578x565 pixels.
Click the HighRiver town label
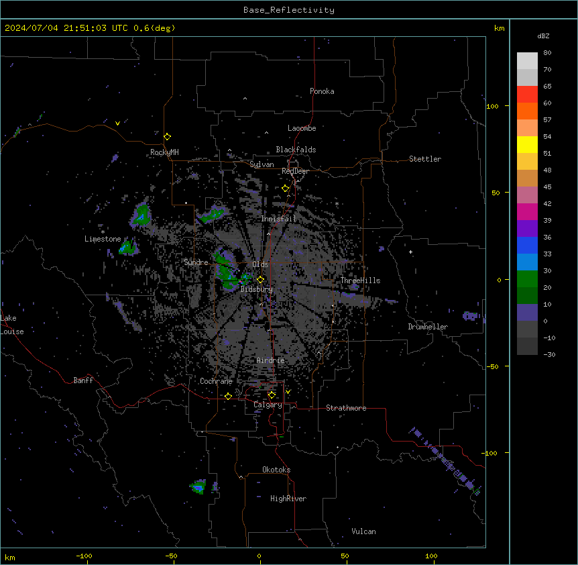(x=288, y=499)
